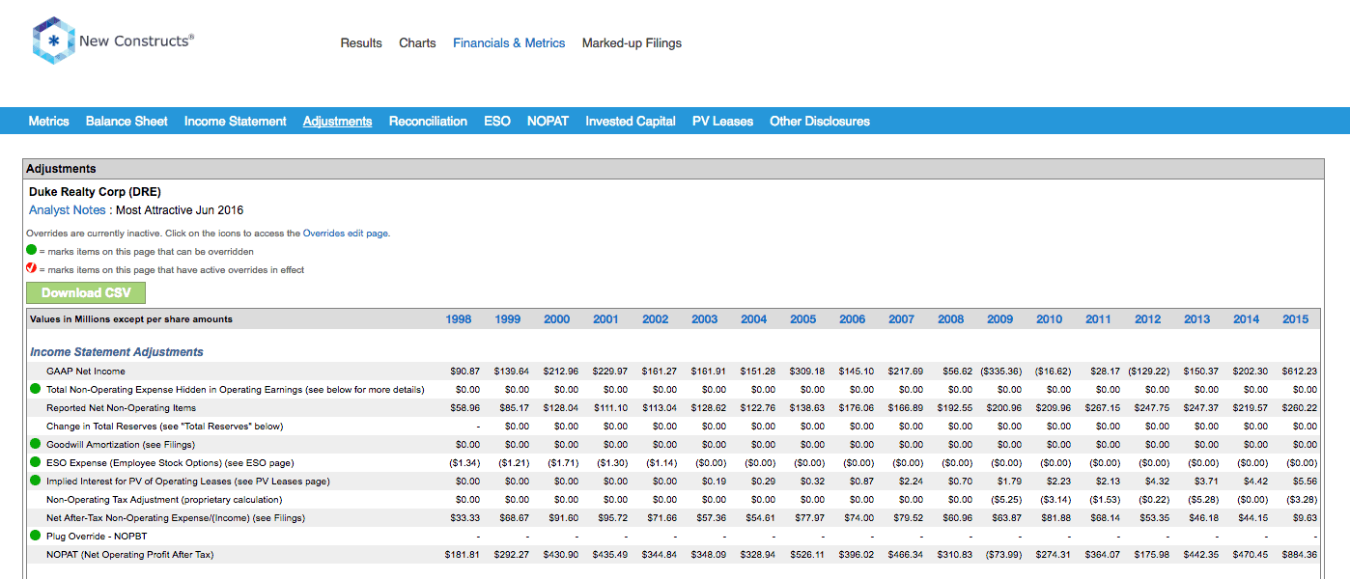Click the NOPAT (Net Operating Profit After Tax) label

[x=130, y=555]
